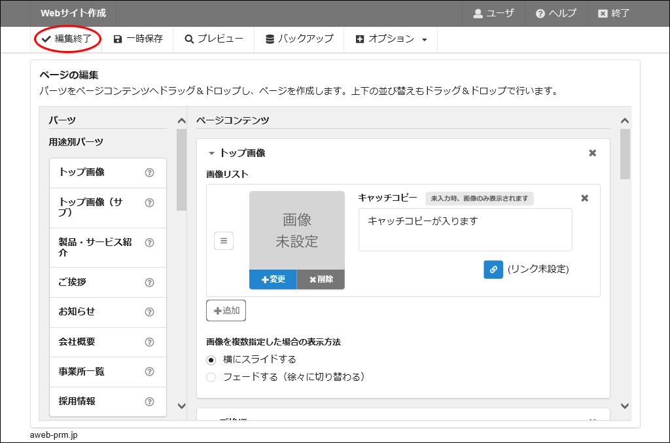670x443 pixels.
Task: Open the オプション dropdown menu
Action: click(391, 39)
